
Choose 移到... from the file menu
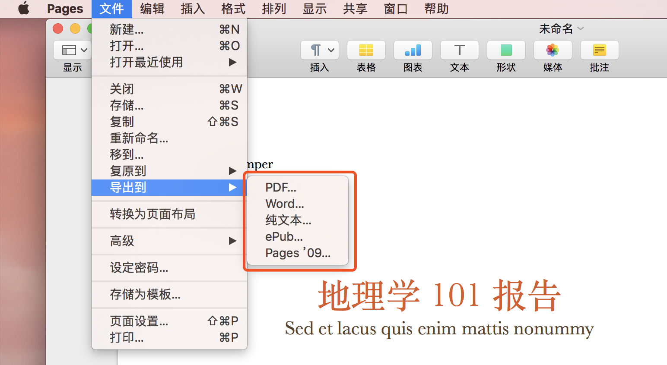point(169,154)
